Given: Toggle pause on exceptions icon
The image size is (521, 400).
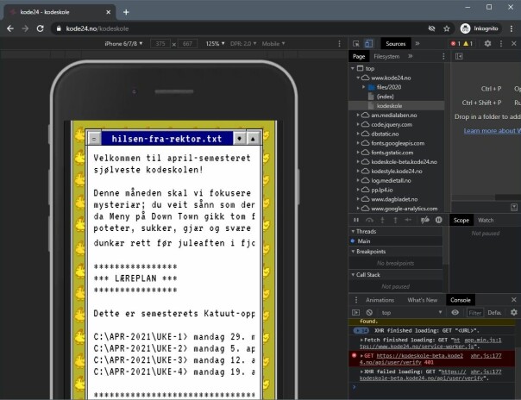Looking at the screenshot, I should pyautogui.click(x=439, y=220).
